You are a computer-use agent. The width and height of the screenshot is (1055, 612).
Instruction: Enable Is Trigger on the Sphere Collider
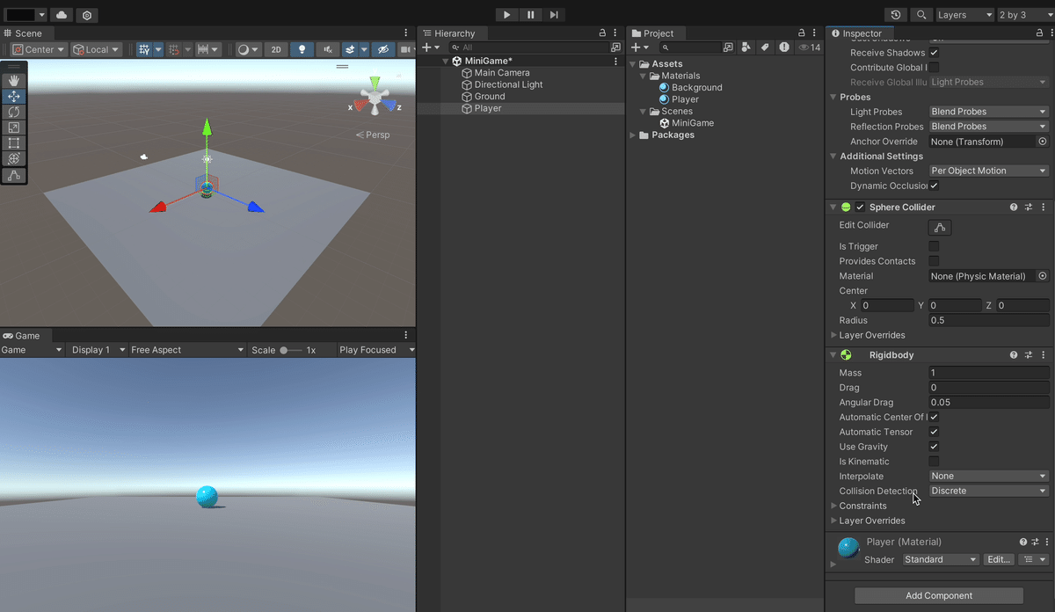click(934, 246)
